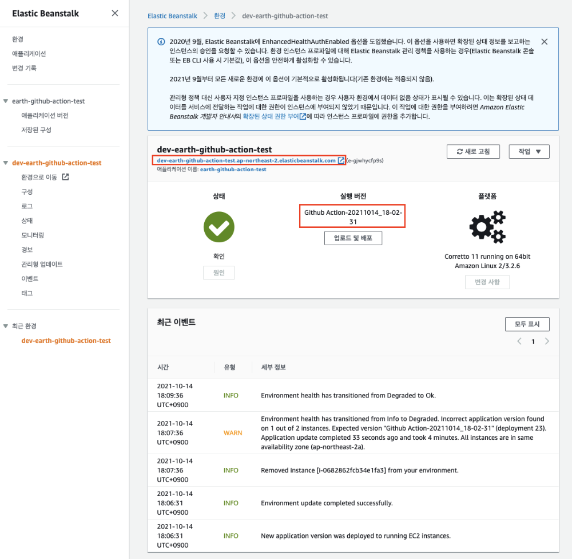Screen dimensions: 572x559
Task: Click the 세부 정보 column header
Action: pos(273,367)
